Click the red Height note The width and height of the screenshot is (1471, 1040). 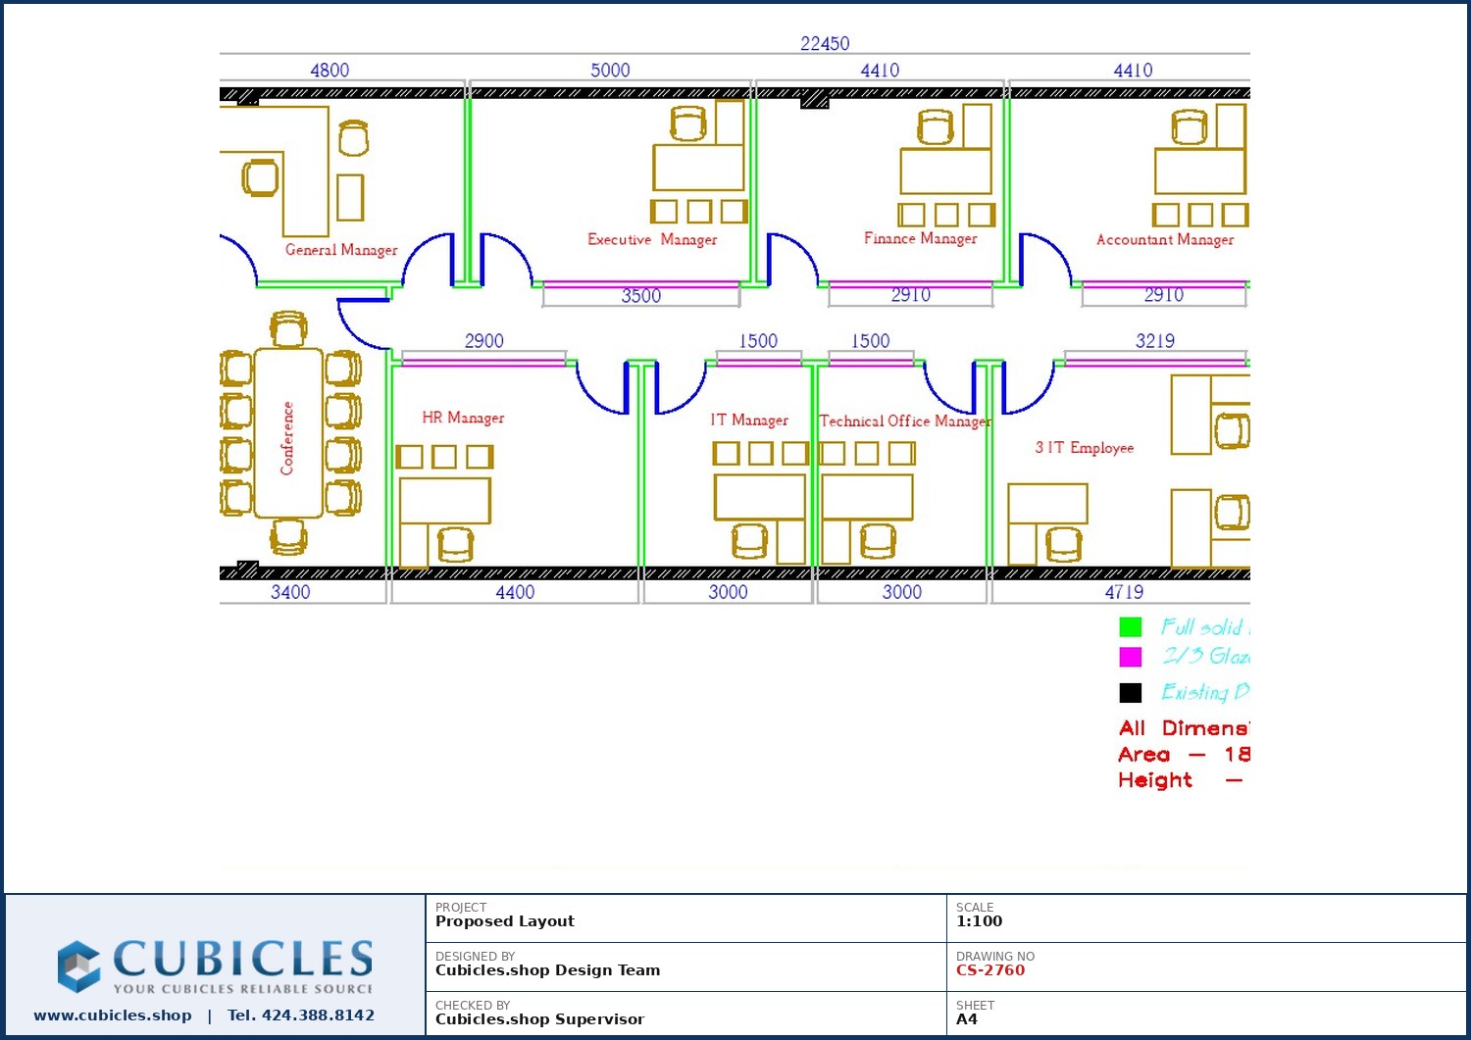[x=1181, y=780]
